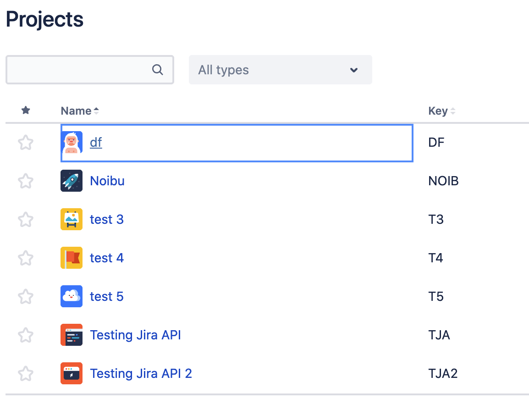Click the test 5 cloud avatar
Screen dimensions: 529x410
(72, 297)
